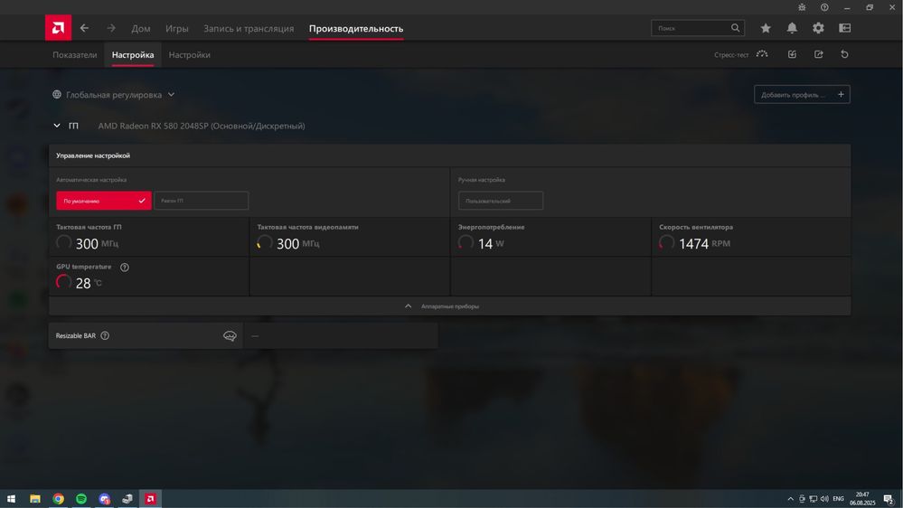
Task: Select the Производительность tab
Action: click(x=356, y=28)
